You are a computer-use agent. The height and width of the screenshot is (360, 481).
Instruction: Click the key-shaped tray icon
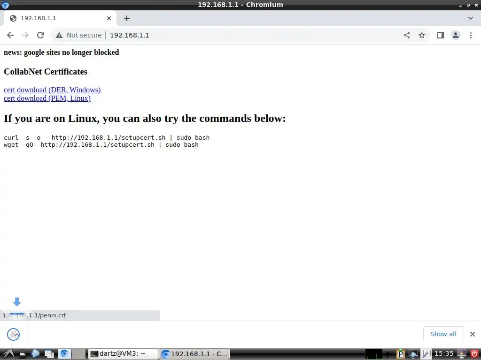[427, 354]
